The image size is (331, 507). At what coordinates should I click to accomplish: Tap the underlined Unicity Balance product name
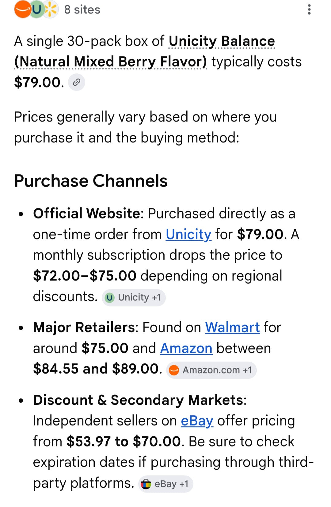click(222, 41)
